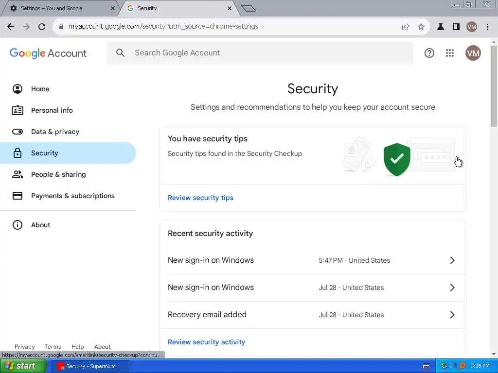Toggle the browser side panel icon
Image resolution: width=498 pixels, height=373 pixels.
click(456, 27)
